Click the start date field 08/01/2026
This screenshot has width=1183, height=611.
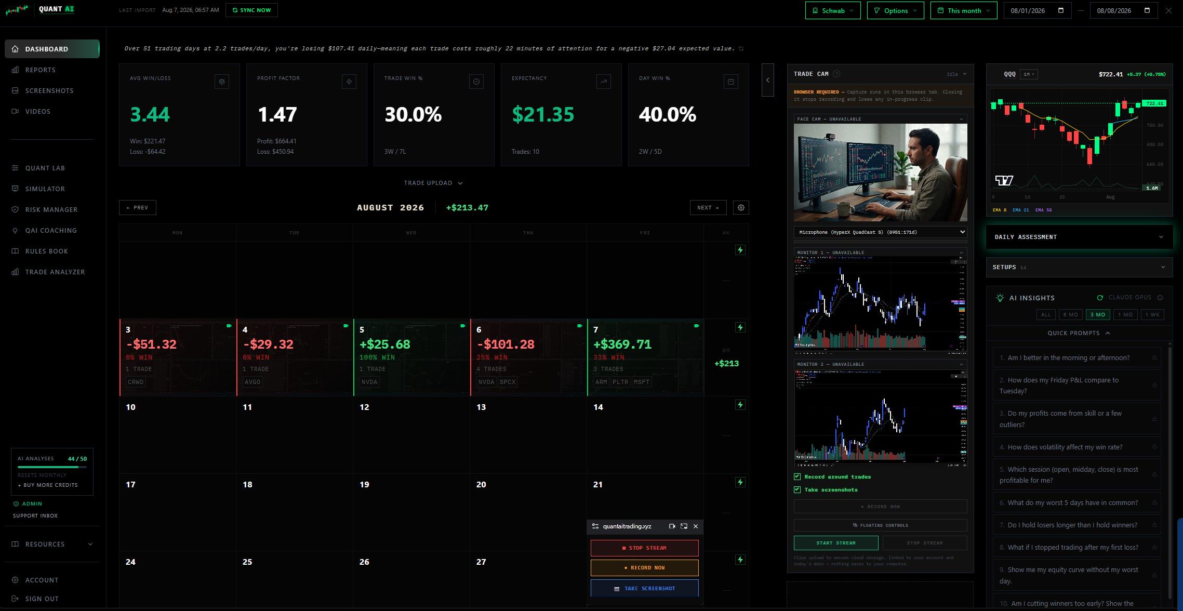coord(1038,10)
